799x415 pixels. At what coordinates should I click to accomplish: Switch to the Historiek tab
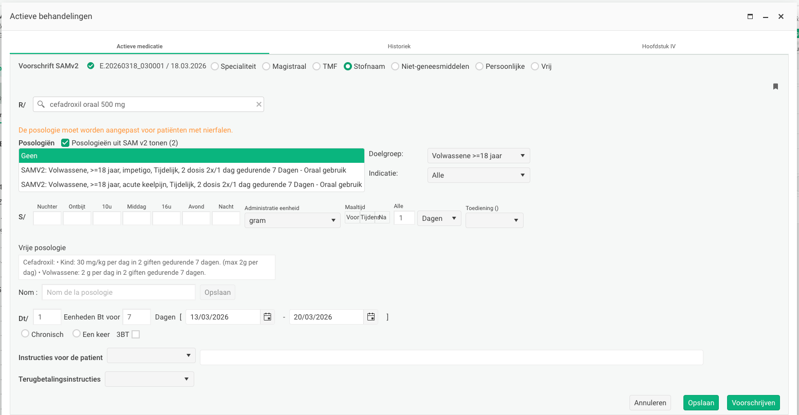pos(399,46)
